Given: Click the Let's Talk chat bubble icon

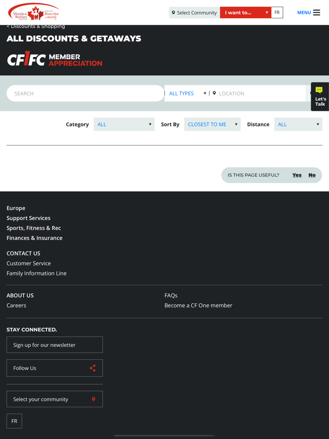Looking at the screenshot, I should click(x=319, y=90).
